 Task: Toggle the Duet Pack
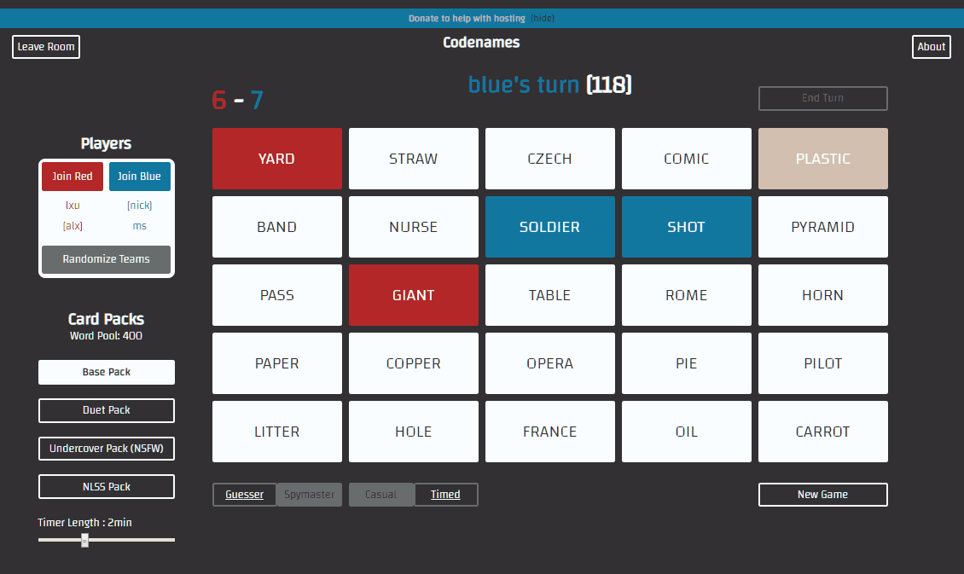pos(107,410)
